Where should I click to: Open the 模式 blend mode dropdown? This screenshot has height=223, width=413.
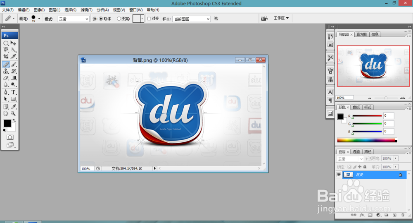tap(73, 19)
